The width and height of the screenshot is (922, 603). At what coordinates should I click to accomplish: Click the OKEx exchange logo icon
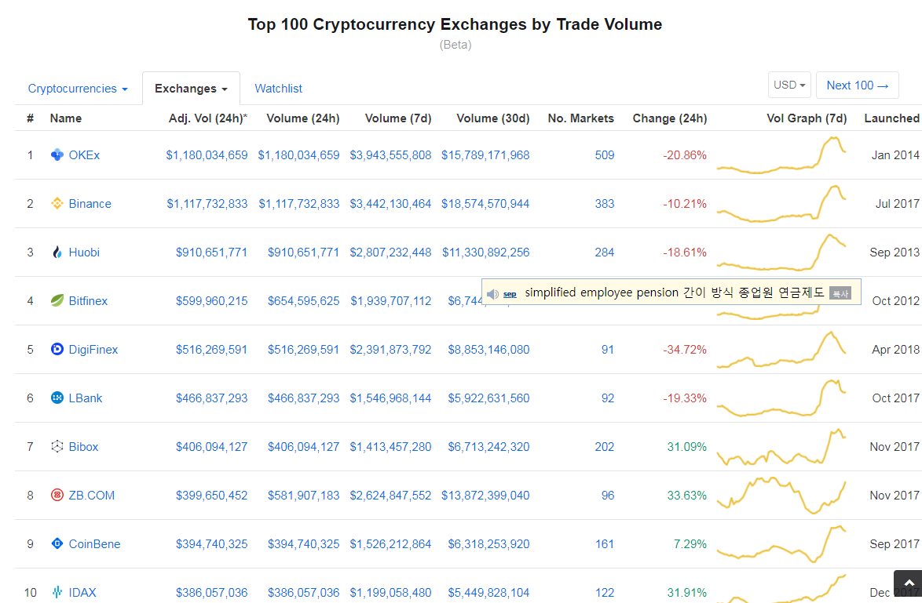point(57,155)
